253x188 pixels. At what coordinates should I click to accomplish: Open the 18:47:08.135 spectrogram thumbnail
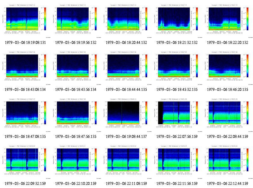pyautogui.click(x=25, y=115)
